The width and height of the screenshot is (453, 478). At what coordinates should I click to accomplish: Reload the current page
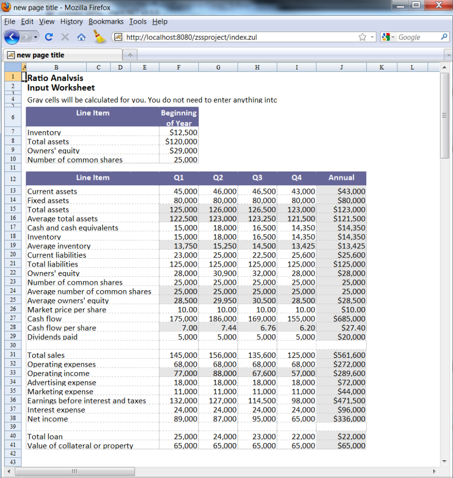49,37
